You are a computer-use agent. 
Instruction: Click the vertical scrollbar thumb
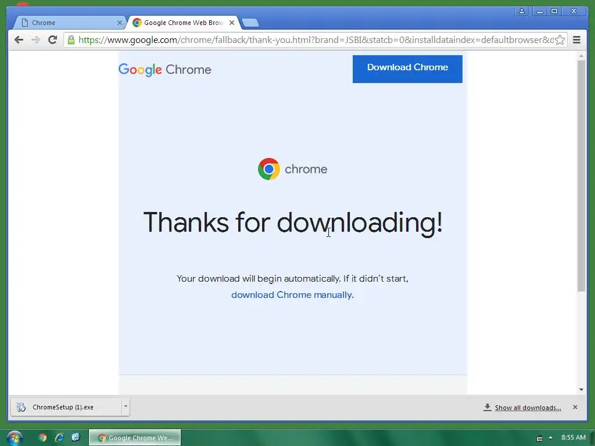pos(581,175)
